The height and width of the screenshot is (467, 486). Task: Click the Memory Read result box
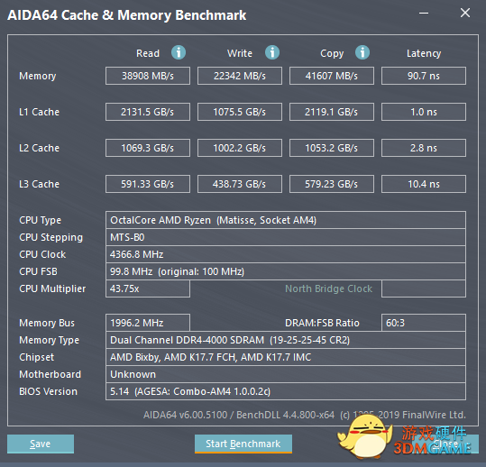click(148, 76)
